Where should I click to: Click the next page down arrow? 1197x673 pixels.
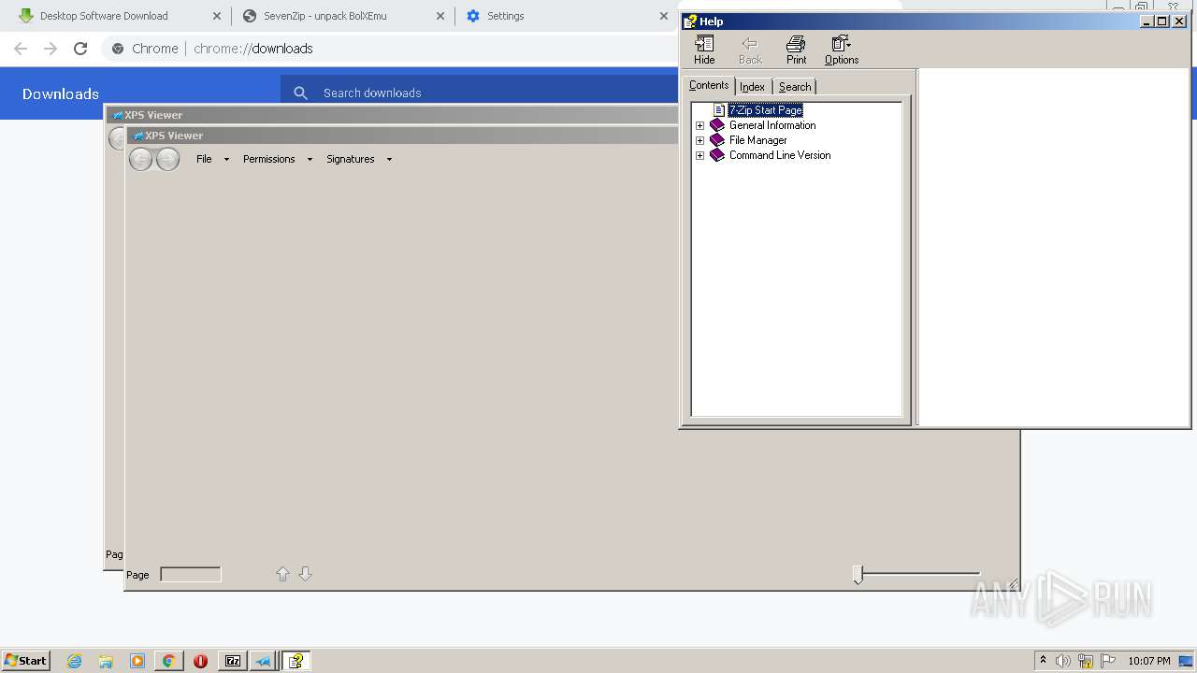point(305,574)
